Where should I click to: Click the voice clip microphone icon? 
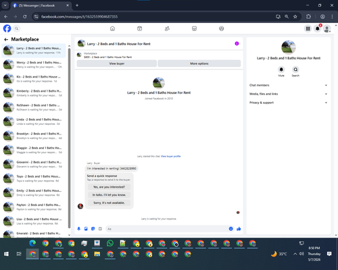click(78, 229)
